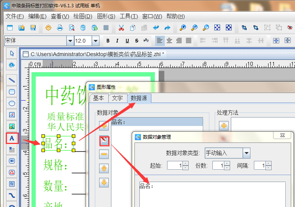Image resolution: width=295 pixels, height=207 pixels.
Task: Click the 品名: text input area
Action: coord(212,194)
